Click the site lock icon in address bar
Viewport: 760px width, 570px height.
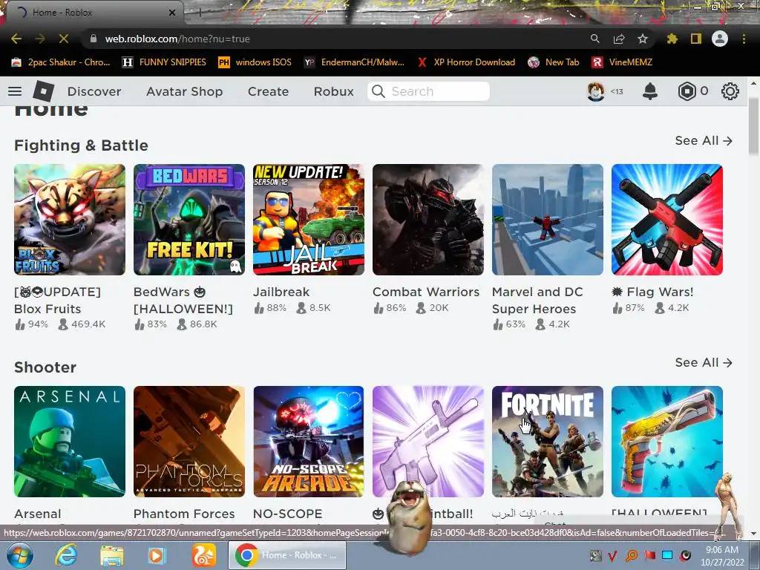pyautogui.click(x=94, y=39)
